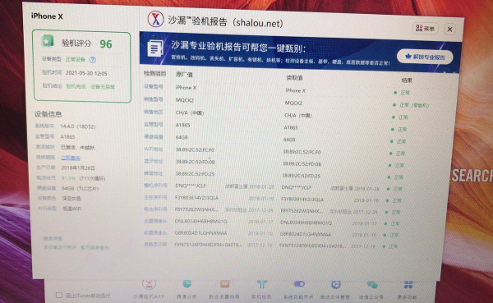
Task: Click system version 14.4.0 (18D52)
Action: 78,126
